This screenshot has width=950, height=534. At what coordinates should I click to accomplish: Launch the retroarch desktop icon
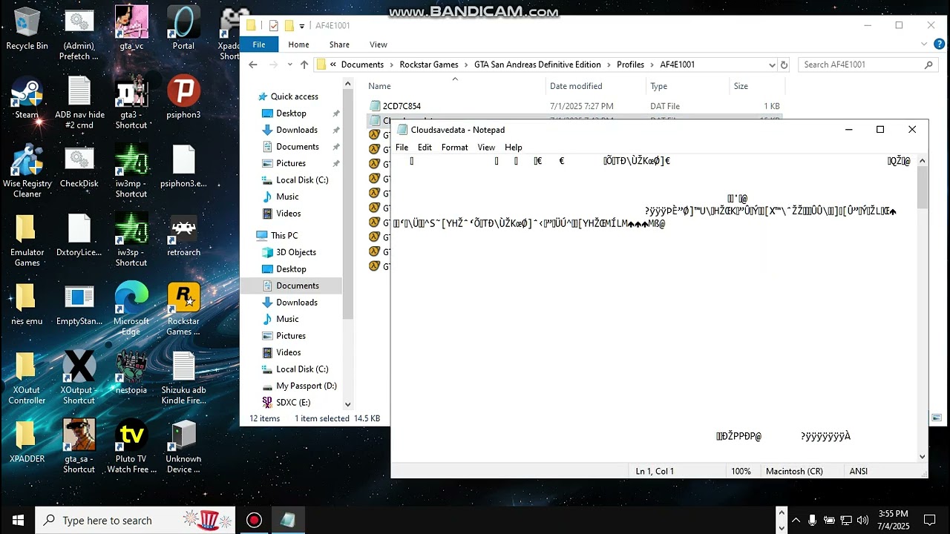point(183,236)
